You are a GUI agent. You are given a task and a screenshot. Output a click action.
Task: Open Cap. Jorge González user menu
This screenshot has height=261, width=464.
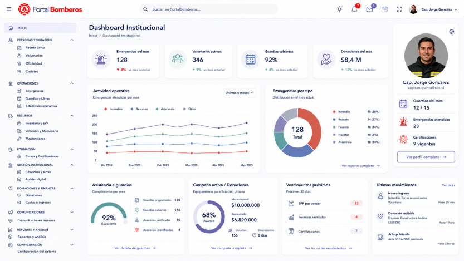click(433, 9)
